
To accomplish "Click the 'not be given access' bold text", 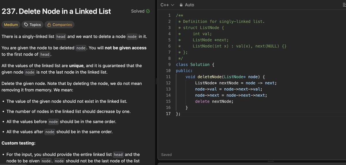I will click(126, 48).
